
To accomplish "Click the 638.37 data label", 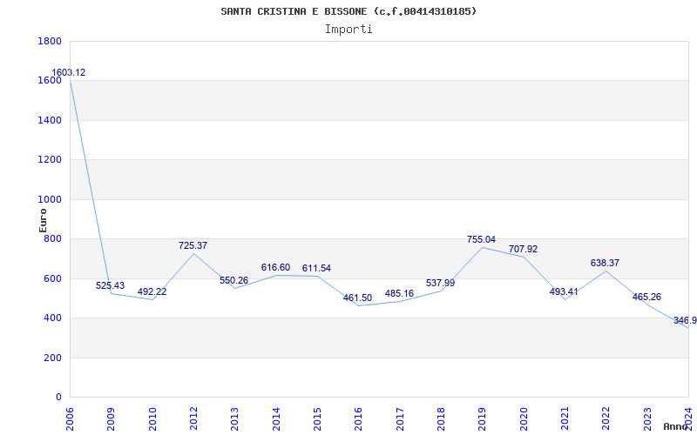I will tap(605, 263).
